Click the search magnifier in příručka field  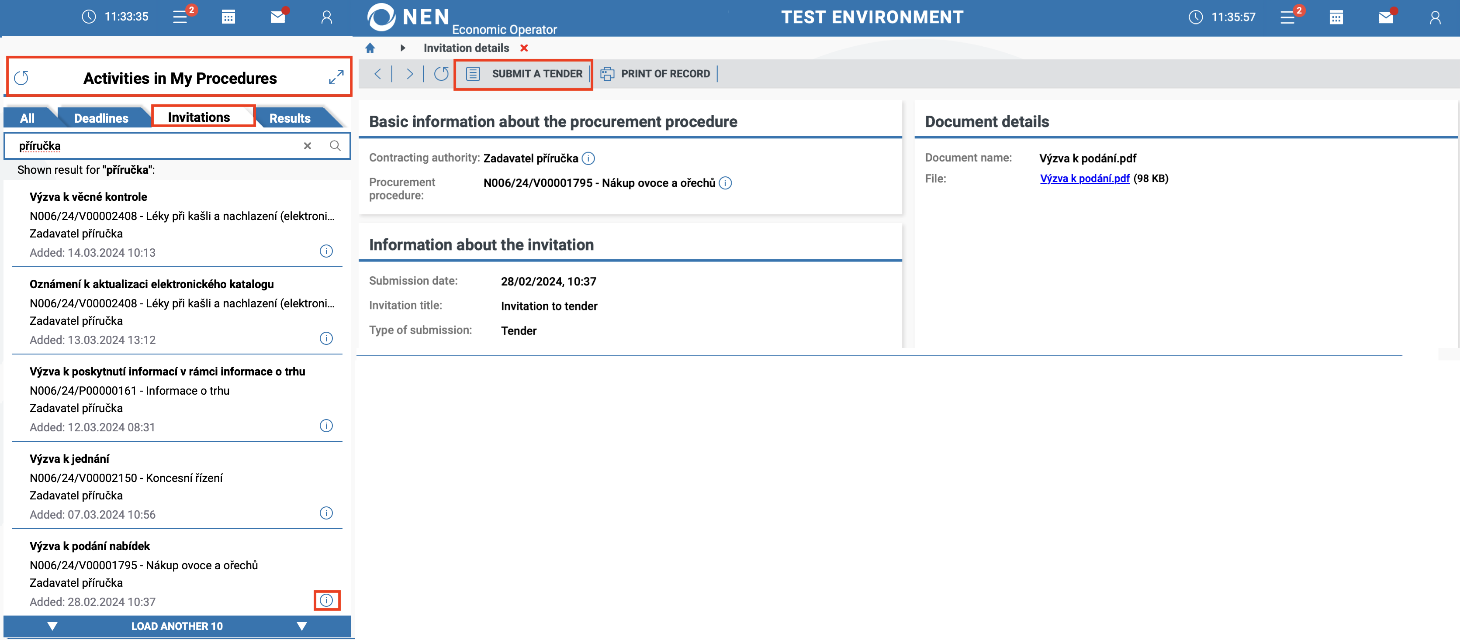335,145
